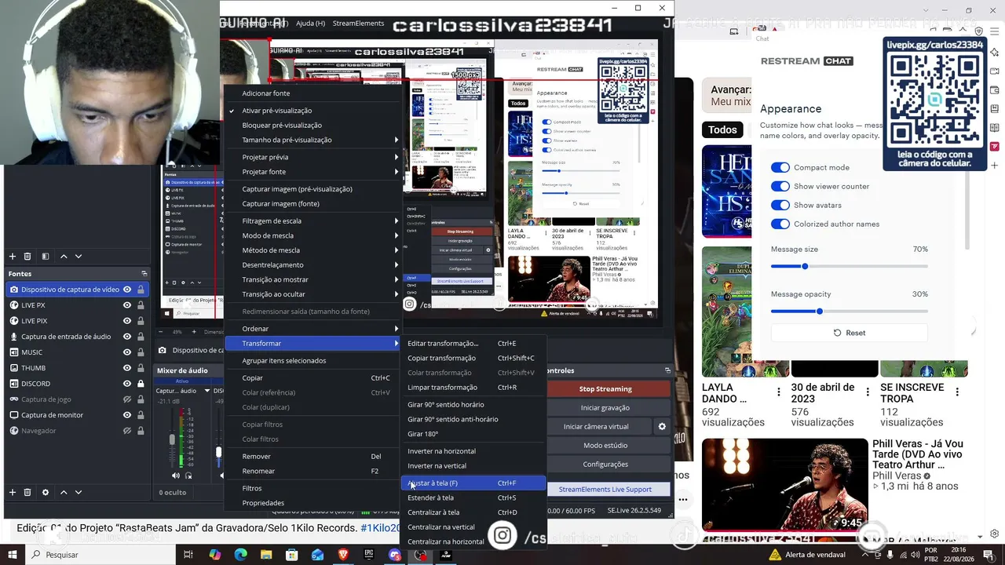The height and width of the screenshot is (565, 1005).
Task: Hide the LIVE PIX source
Action: point(127,321)
